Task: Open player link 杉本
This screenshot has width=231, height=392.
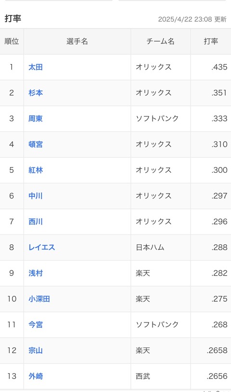Action: (x=36, y=93)
